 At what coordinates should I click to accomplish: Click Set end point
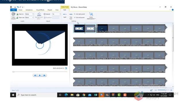click(79, 17)
